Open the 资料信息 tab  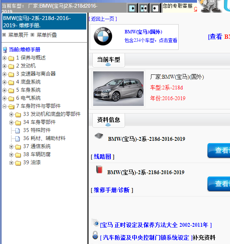click(108, 120)
